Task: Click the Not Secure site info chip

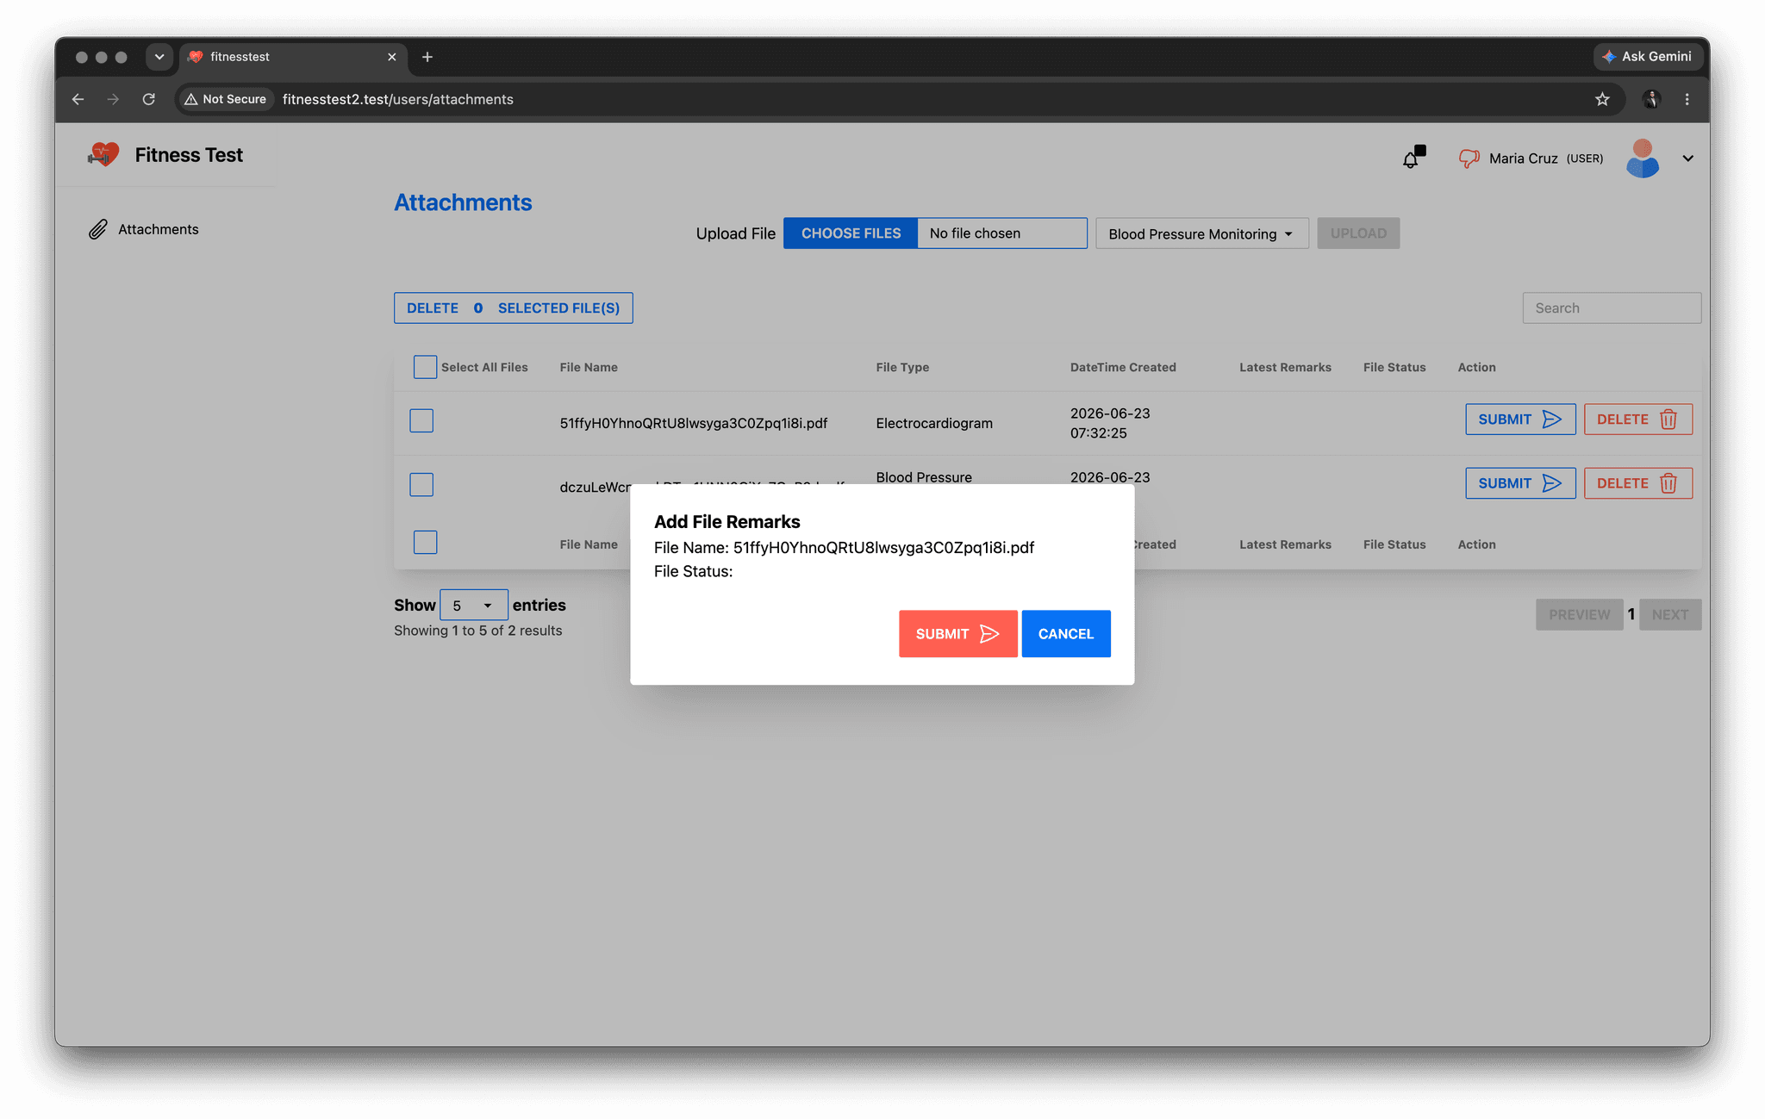Action: point(227,99)
